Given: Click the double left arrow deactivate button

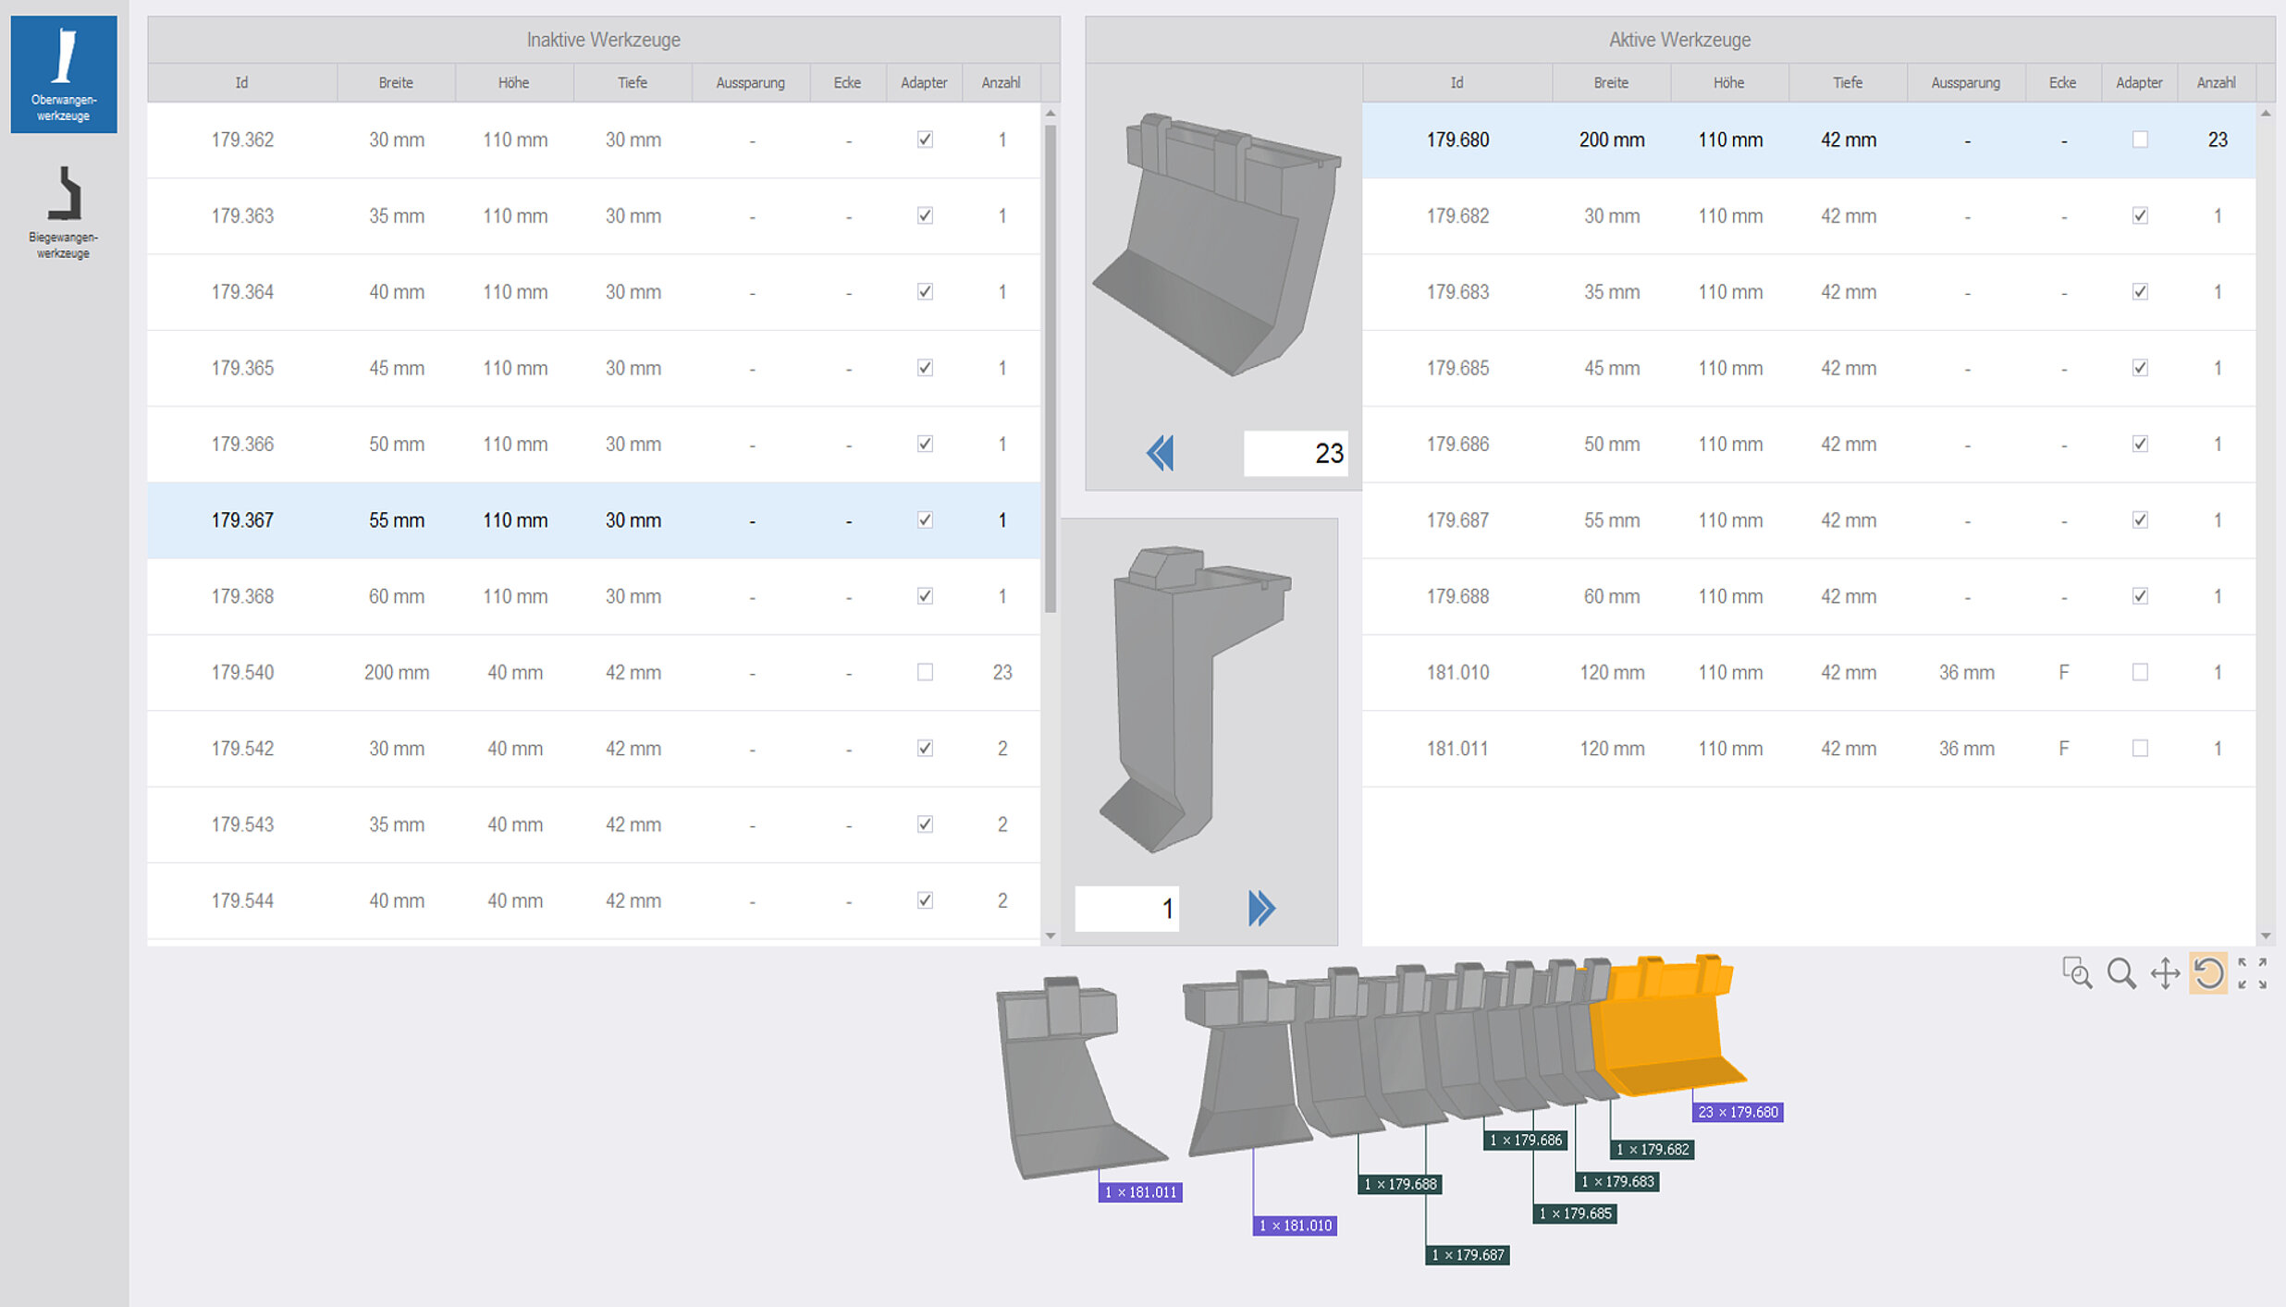Looking at the screenshot, I should [1160, 453].
